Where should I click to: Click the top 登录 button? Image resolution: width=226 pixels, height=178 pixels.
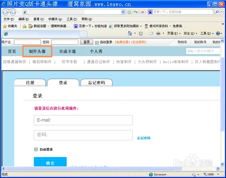[x=87, y=42]
